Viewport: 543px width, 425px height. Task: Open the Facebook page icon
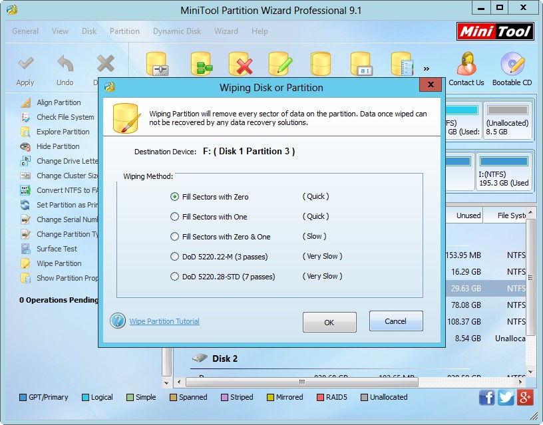tap(486, 397)
